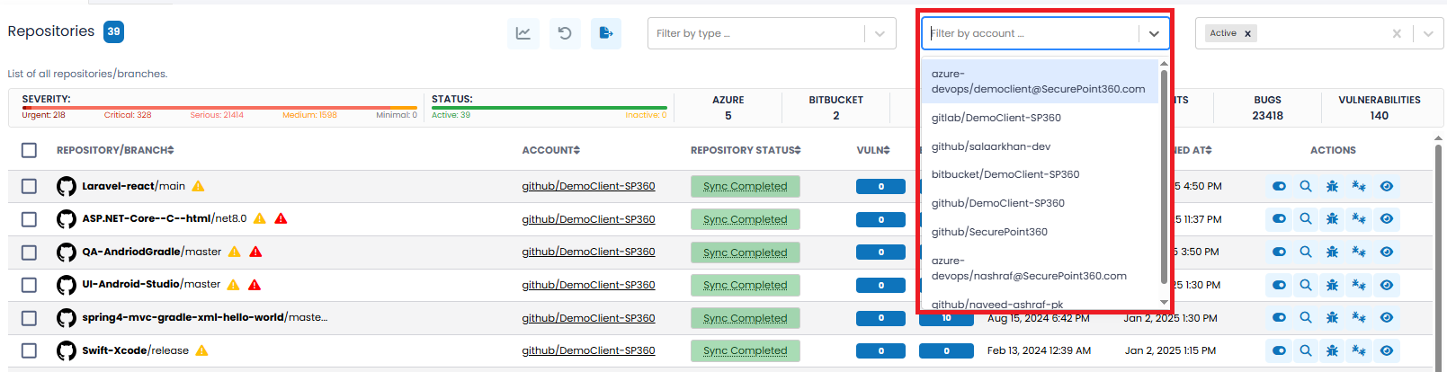
Task: Open the Filter by type dropdown
Action: [x=772, y=33]
